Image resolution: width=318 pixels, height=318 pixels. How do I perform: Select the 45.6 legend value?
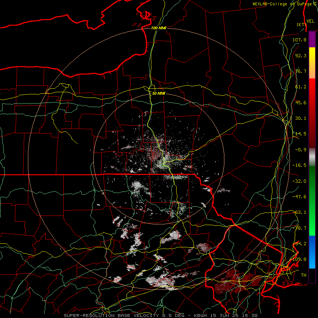click(x=301, y=102)
